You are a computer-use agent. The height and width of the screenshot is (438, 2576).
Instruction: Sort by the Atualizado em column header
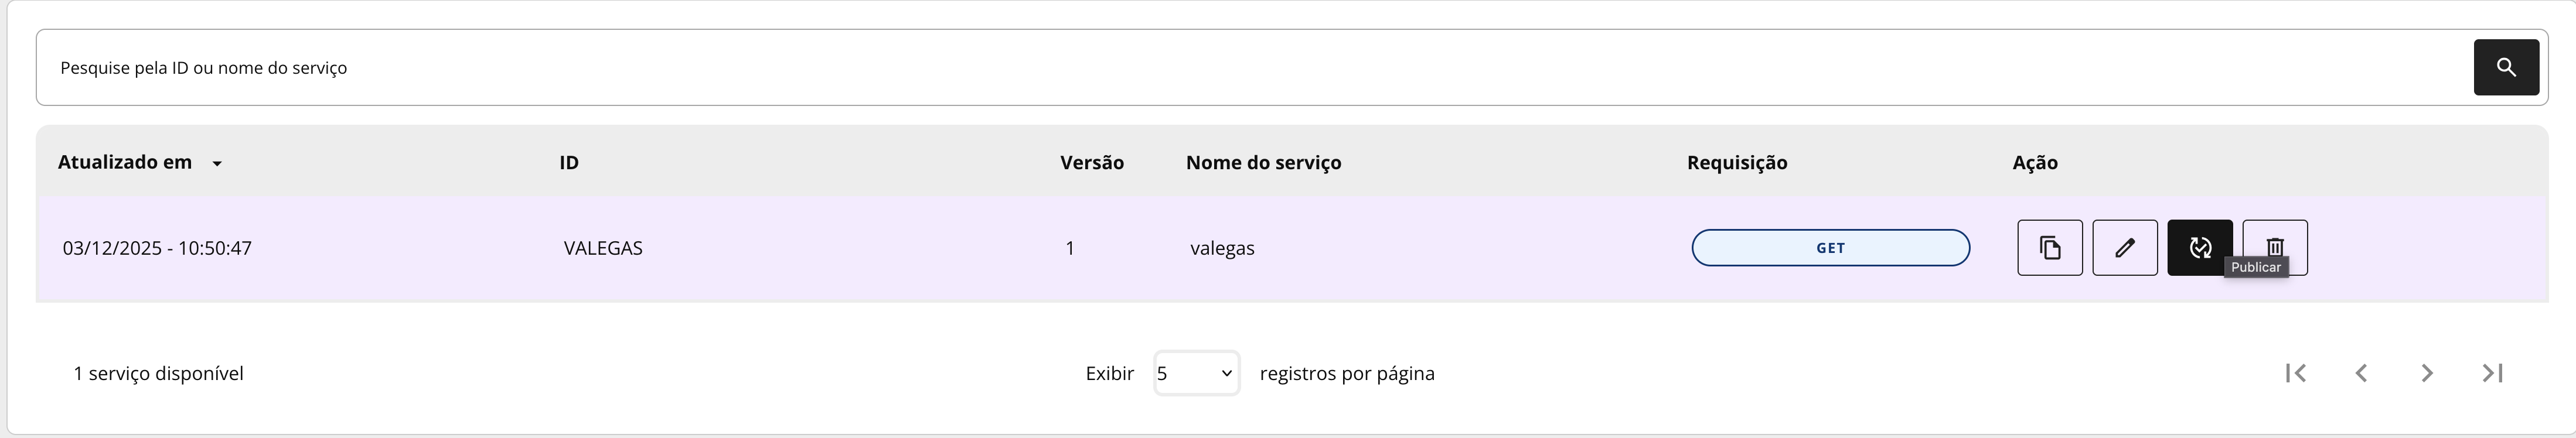point(125,162)
